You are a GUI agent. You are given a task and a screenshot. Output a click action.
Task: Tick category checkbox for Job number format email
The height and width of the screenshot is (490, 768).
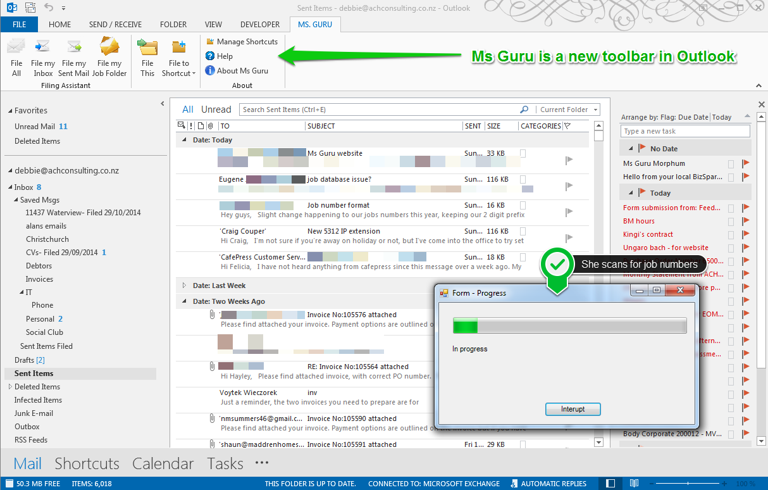(523, 205)
